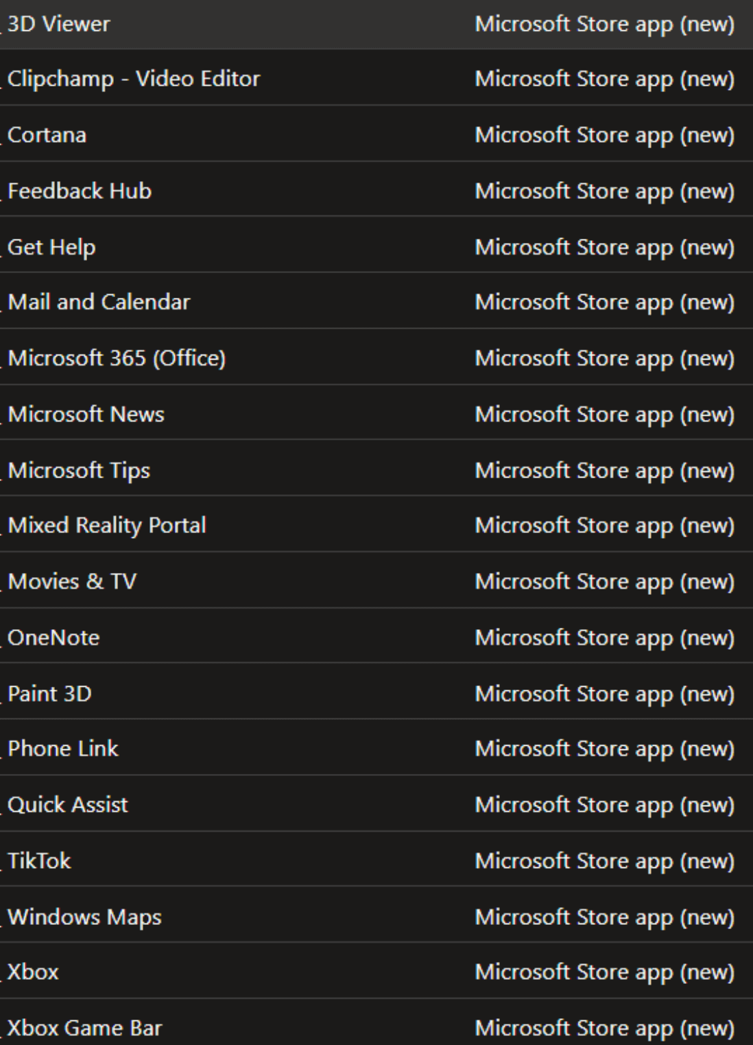
Task: Choose the Feedback Hub app name
Action: 80,191
